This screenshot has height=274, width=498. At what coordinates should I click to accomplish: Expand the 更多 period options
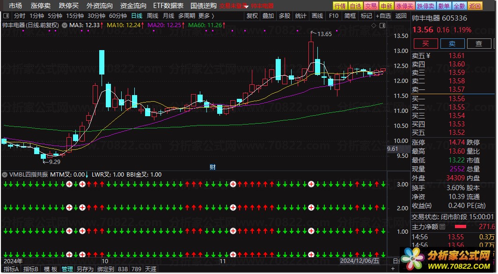(206, 15)
